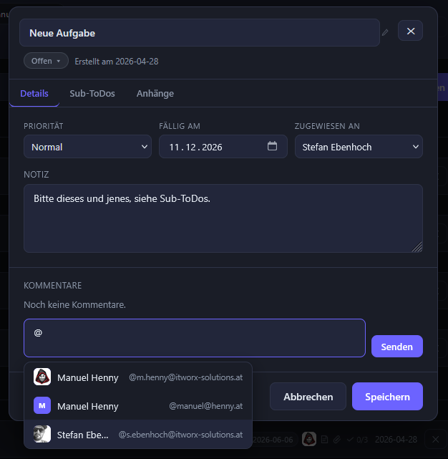Click the hooded avatar in background row

[308, 439]
